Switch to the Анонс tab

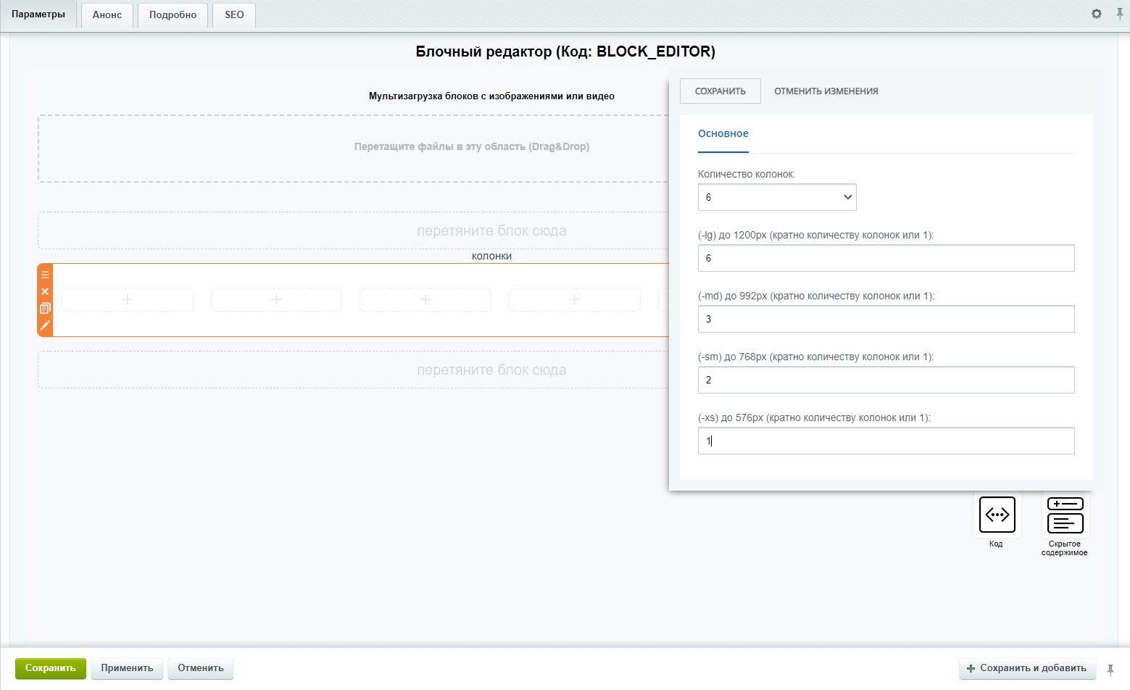click(x=107, y=14)
